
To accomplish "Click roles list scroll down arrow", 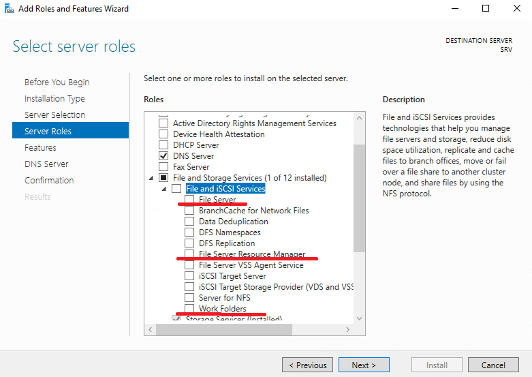I will 359,318.
